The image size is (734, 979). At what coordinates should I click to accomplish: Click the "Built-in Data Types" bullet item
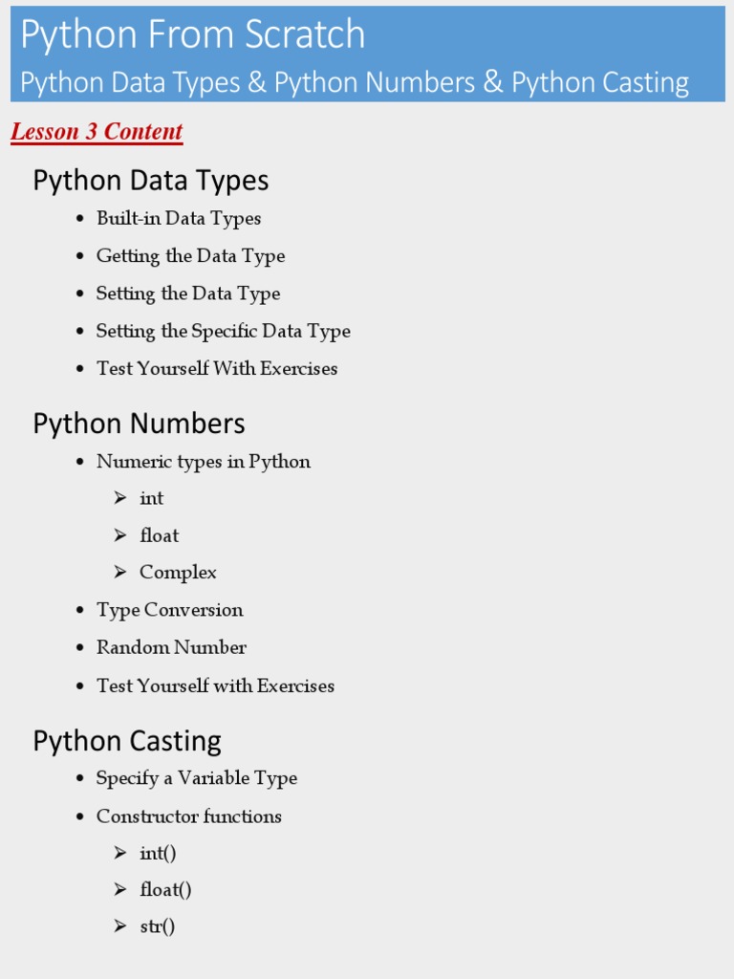point(178,218)
